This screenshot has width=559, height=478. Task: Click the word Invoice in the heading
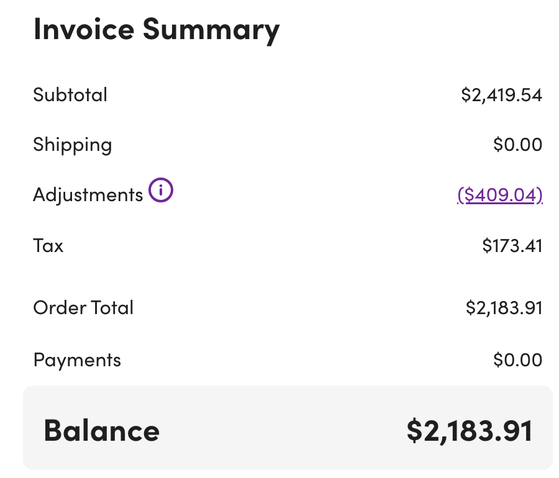tap(83, 29)
